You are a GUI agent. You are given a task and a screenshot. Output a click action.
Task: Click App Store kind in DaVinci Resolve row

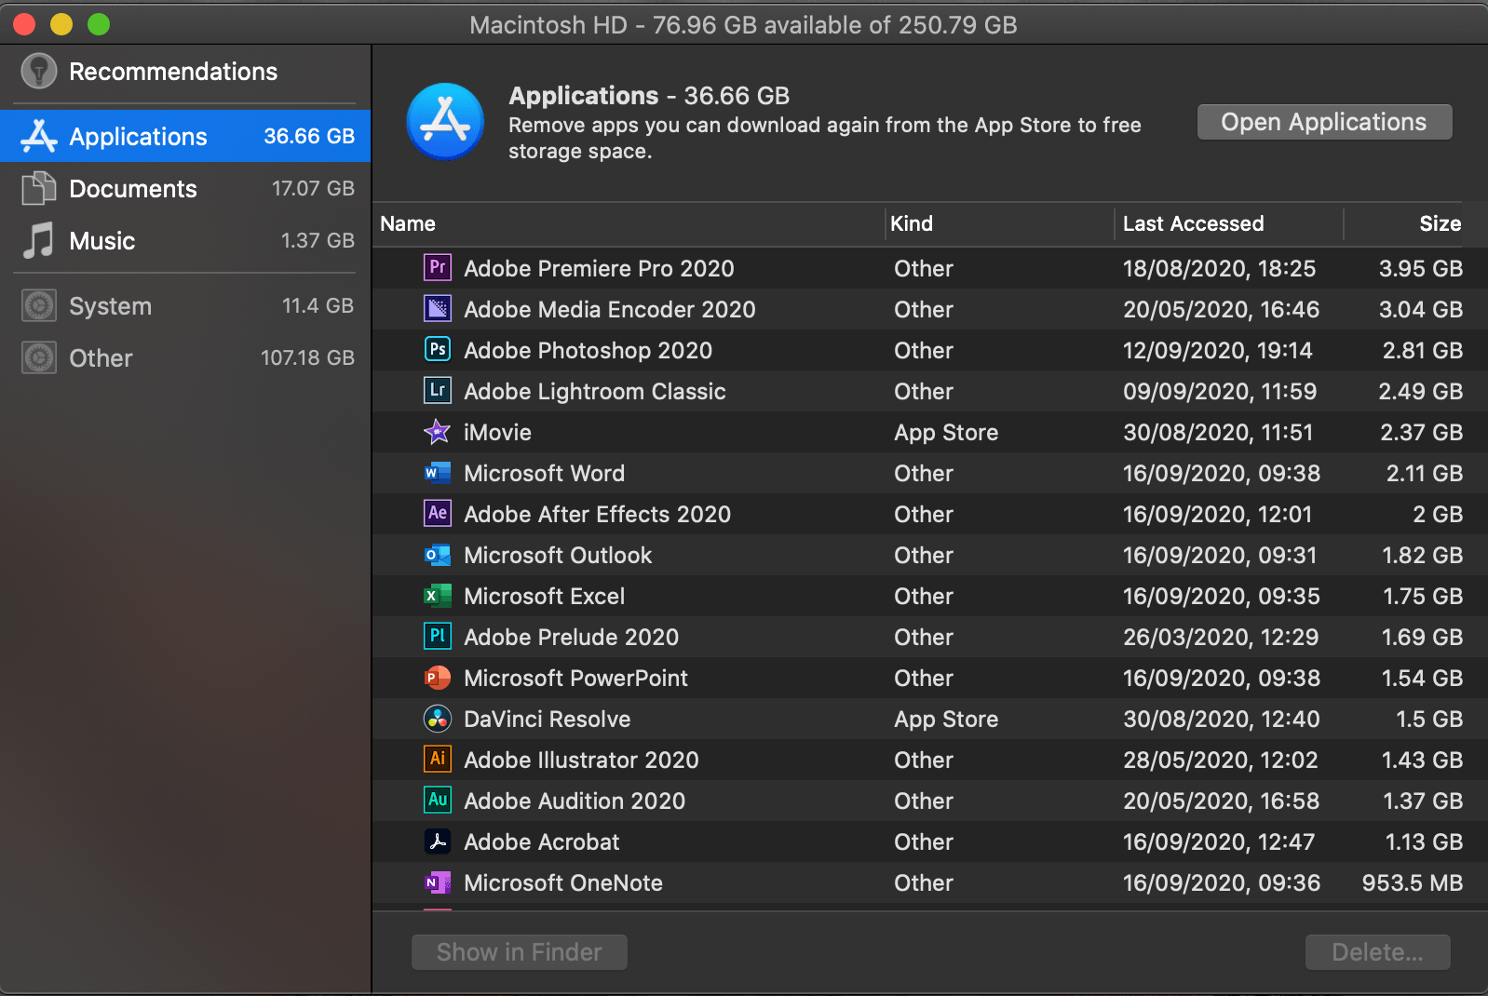(x=946, y=720)
